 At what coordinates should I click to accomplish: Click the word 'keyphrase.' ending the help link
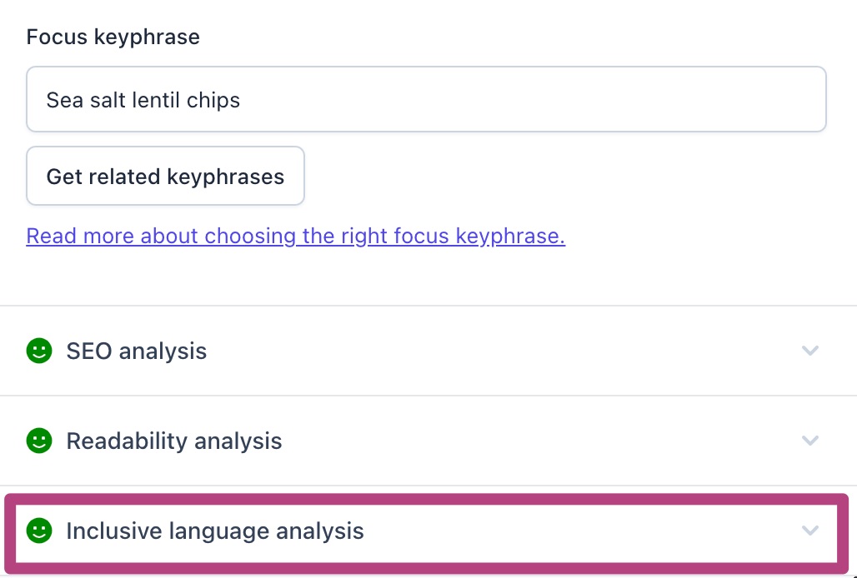(x=510, y=237)
